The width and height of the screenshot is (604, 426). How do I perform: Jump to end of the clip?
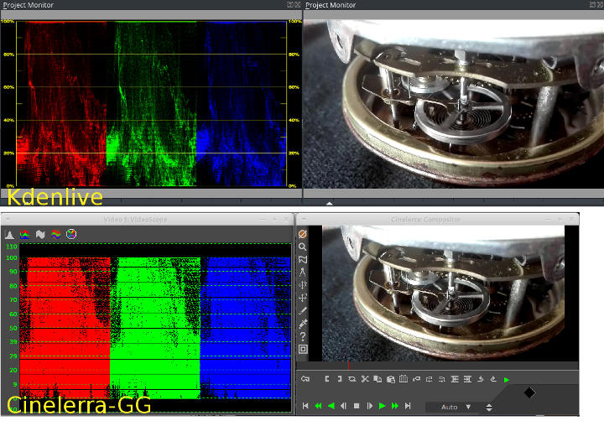click(x=408, y=406)
